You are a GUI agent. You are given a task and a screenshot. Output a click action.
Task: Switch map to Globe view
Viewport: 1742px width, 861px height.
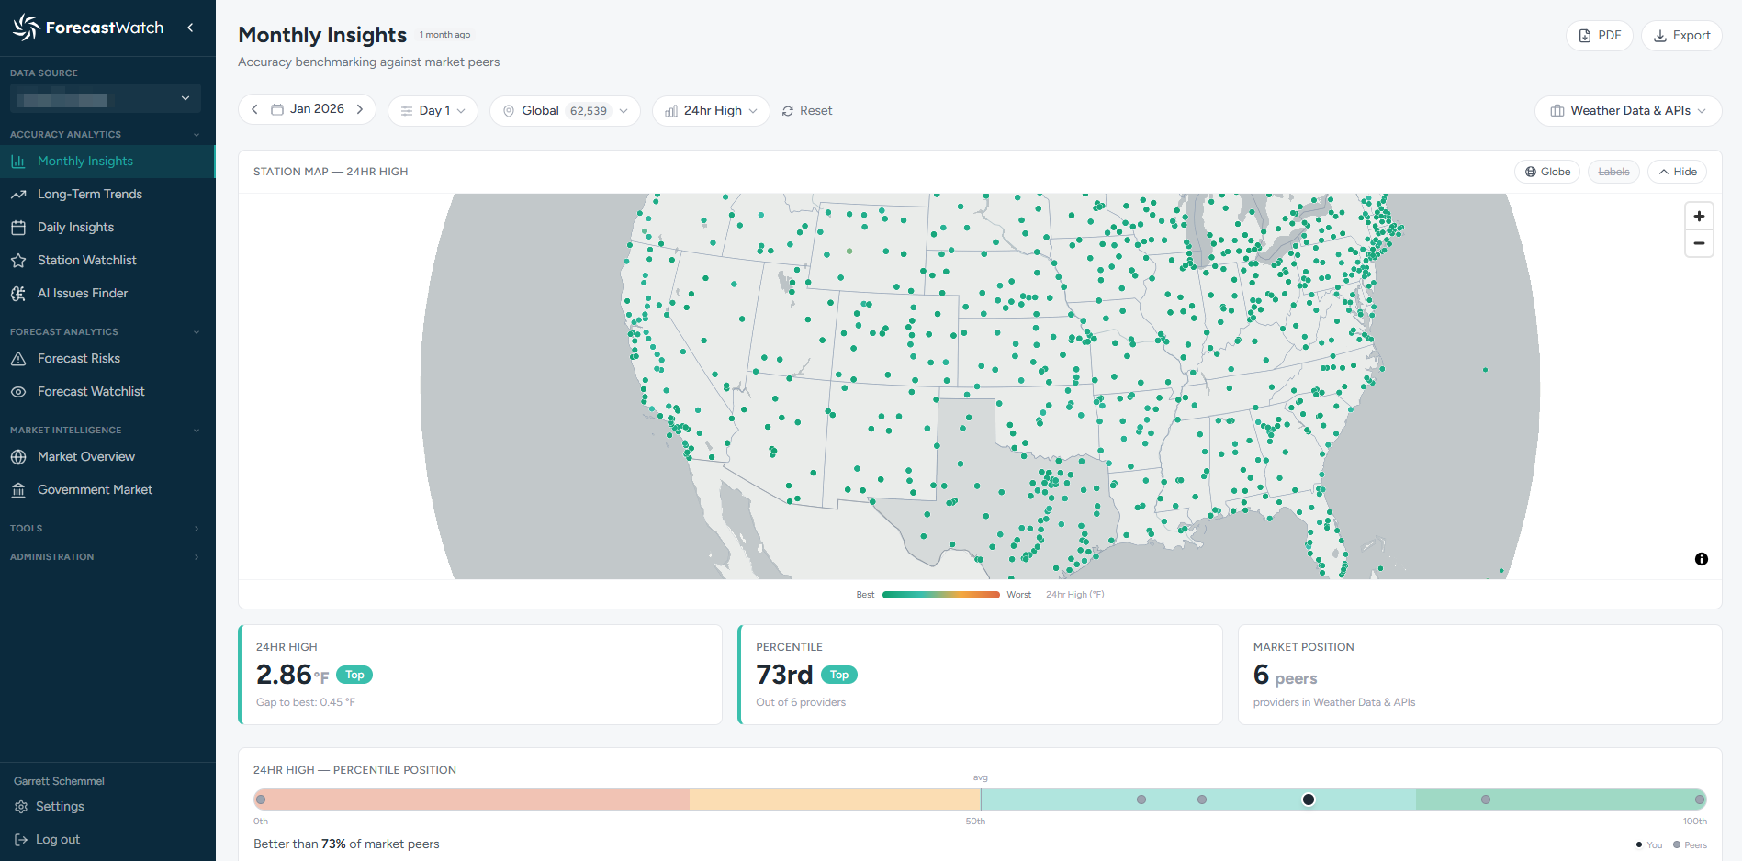pyautogui.click(x=1547, y=172)
